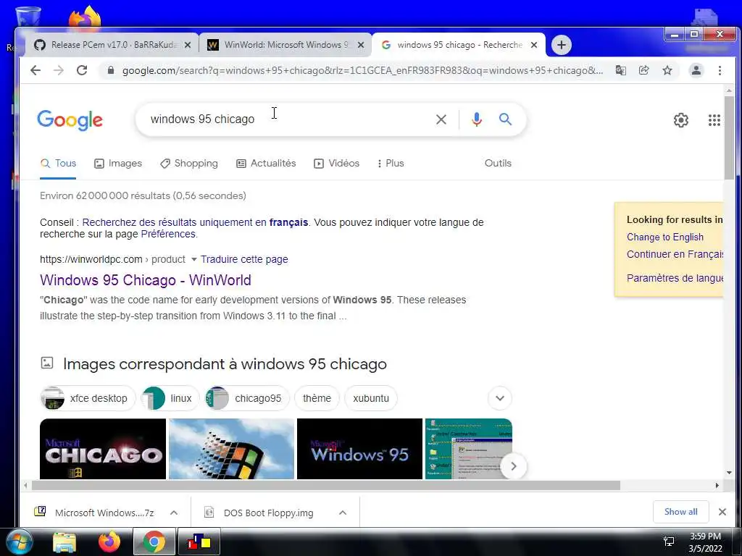Click the horizontal scrollbar thumb

[x=325, y=485]
